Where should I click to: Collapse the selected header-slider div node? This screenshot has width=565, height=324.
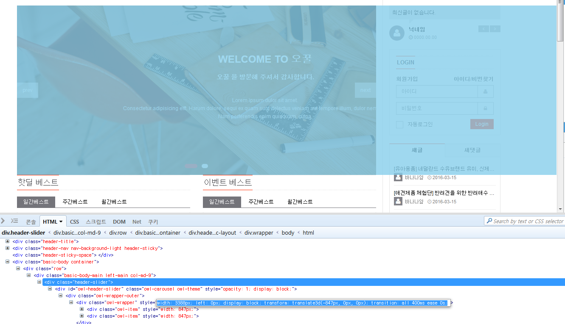point(39,282)
